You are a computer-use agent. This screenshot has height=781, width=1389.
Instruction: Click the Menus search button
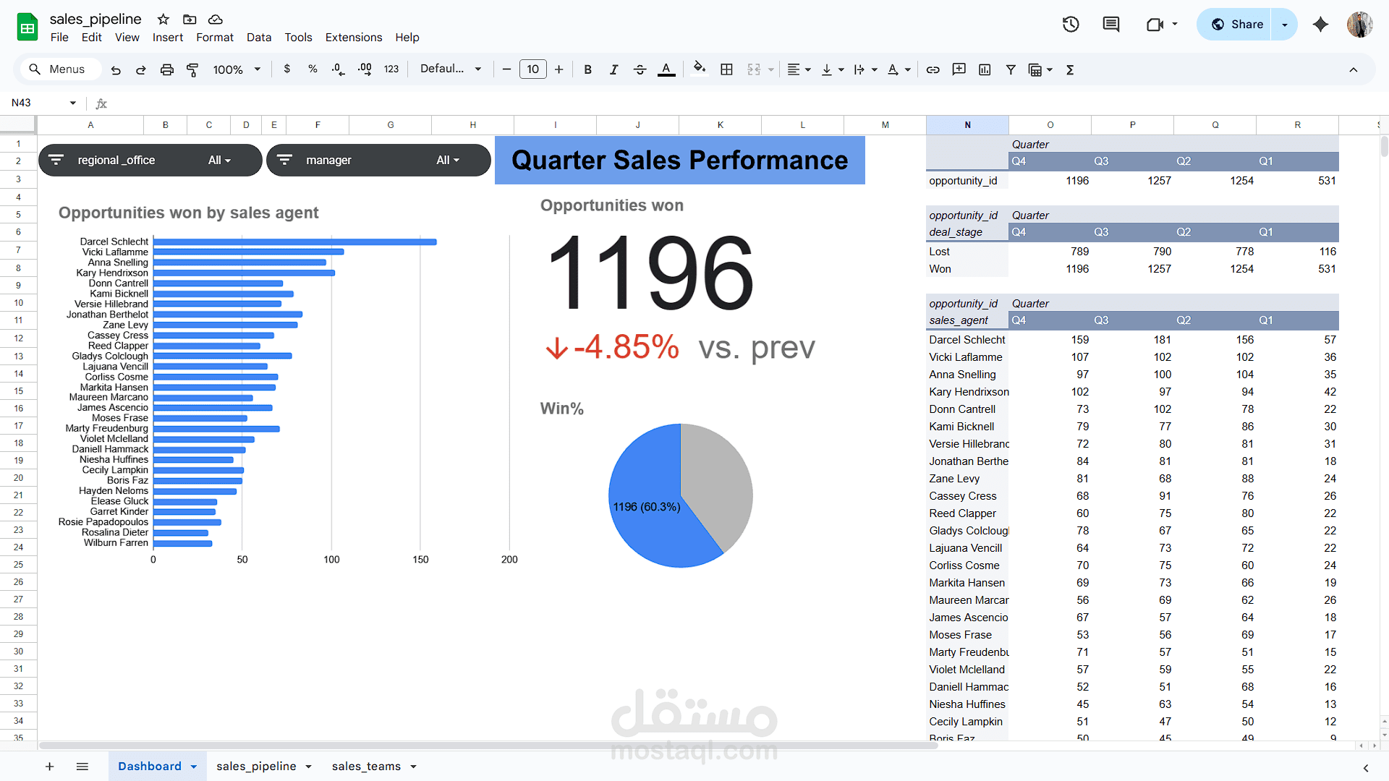pos(56,69)
